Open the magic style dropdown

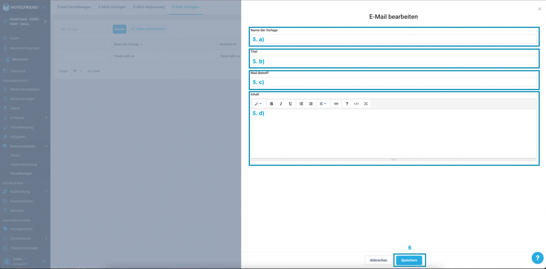pyautogui.click(x=258, y=104)
